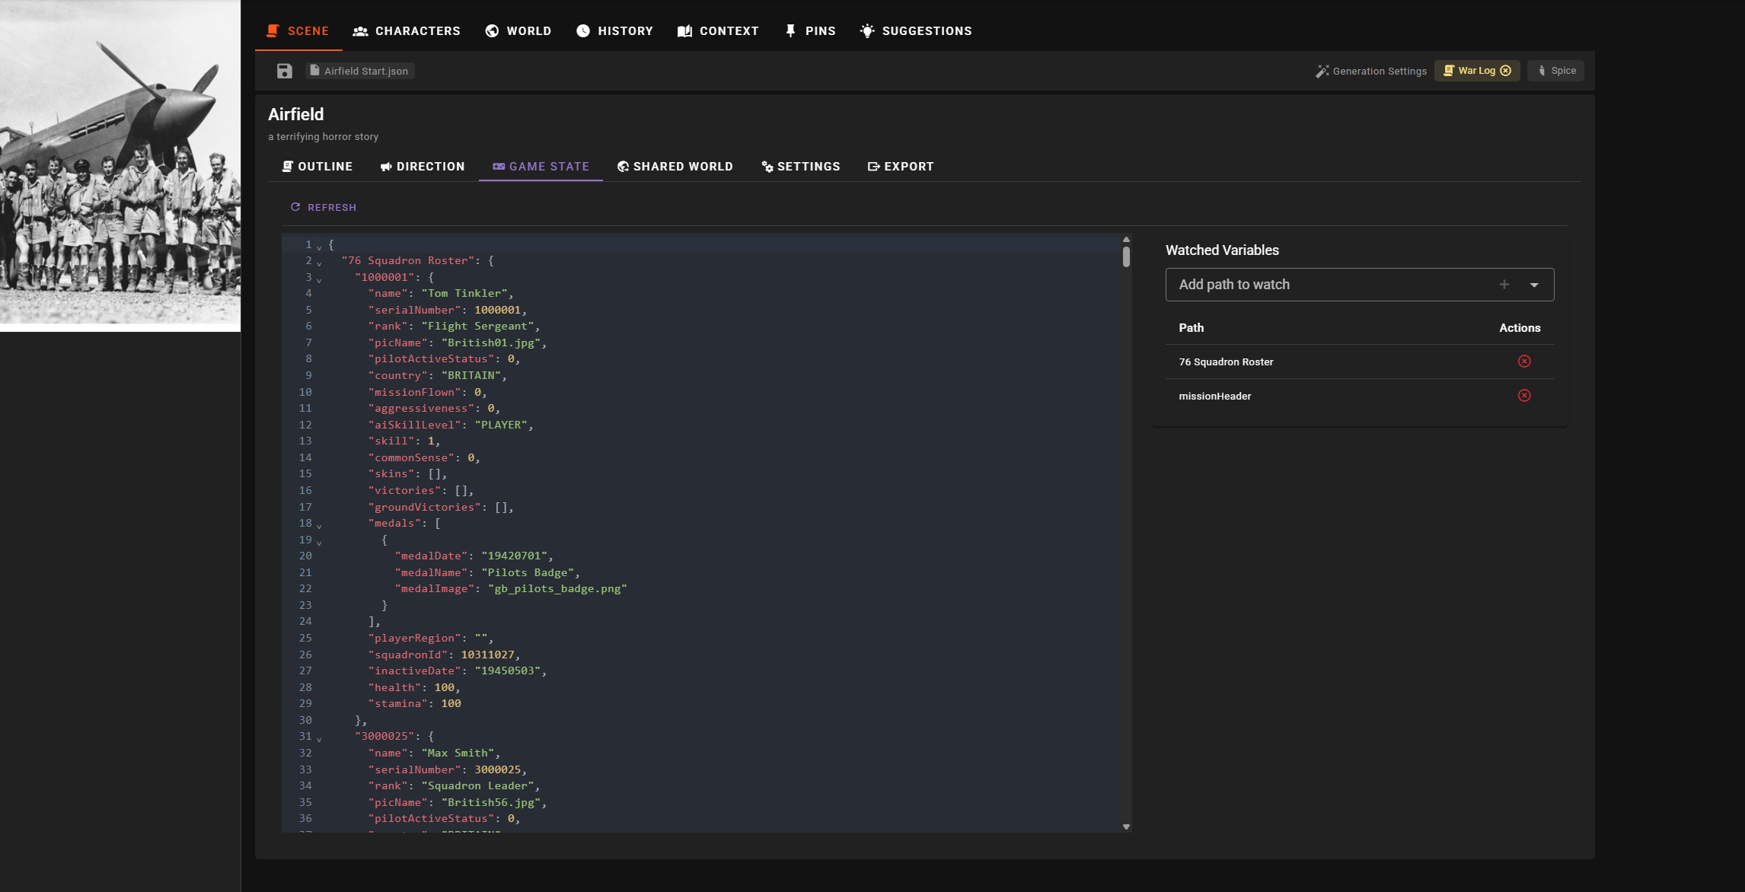Switch to the Scene tab
The width and height of the screenshot is (1745, 892).
(x=298, y=31)
